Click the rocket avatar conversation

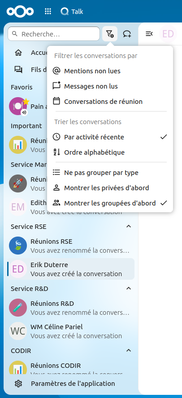pos(18,183)
